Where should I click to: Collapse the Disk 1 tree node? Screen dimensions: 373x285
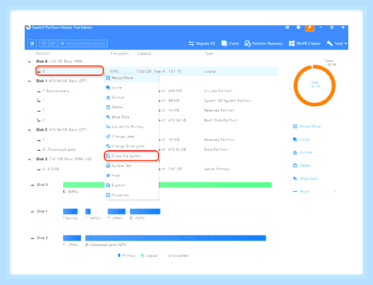point(29,81)
